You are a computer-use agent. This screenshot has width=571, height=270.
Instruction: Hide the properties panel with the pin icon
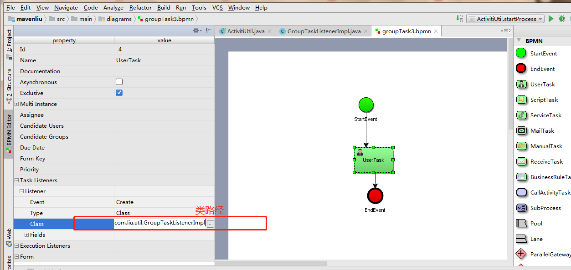point(209,30)
